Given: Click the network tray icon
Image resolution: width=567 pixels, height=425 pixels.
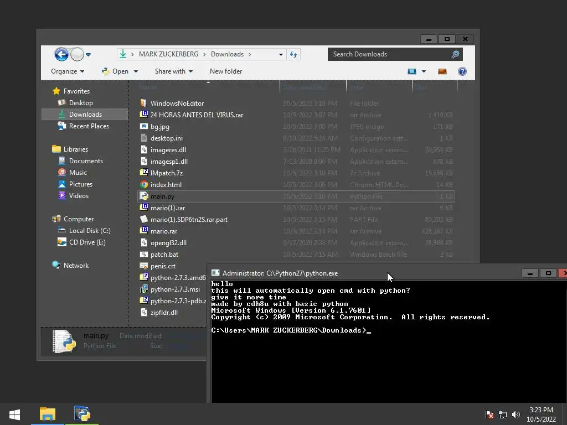Looking at the screenshot, I should [503, 414].
